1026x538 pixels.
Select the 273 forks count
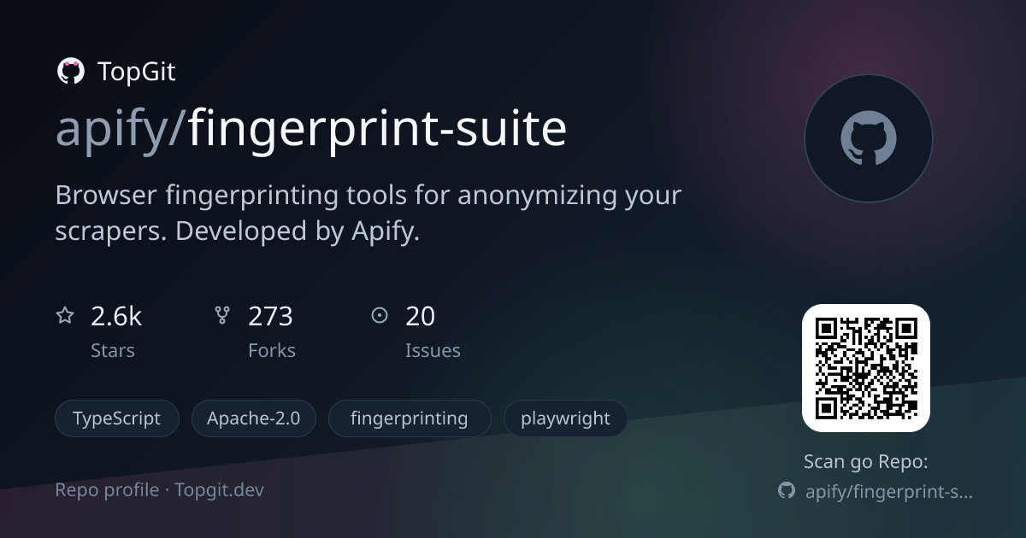click(271, 317)
